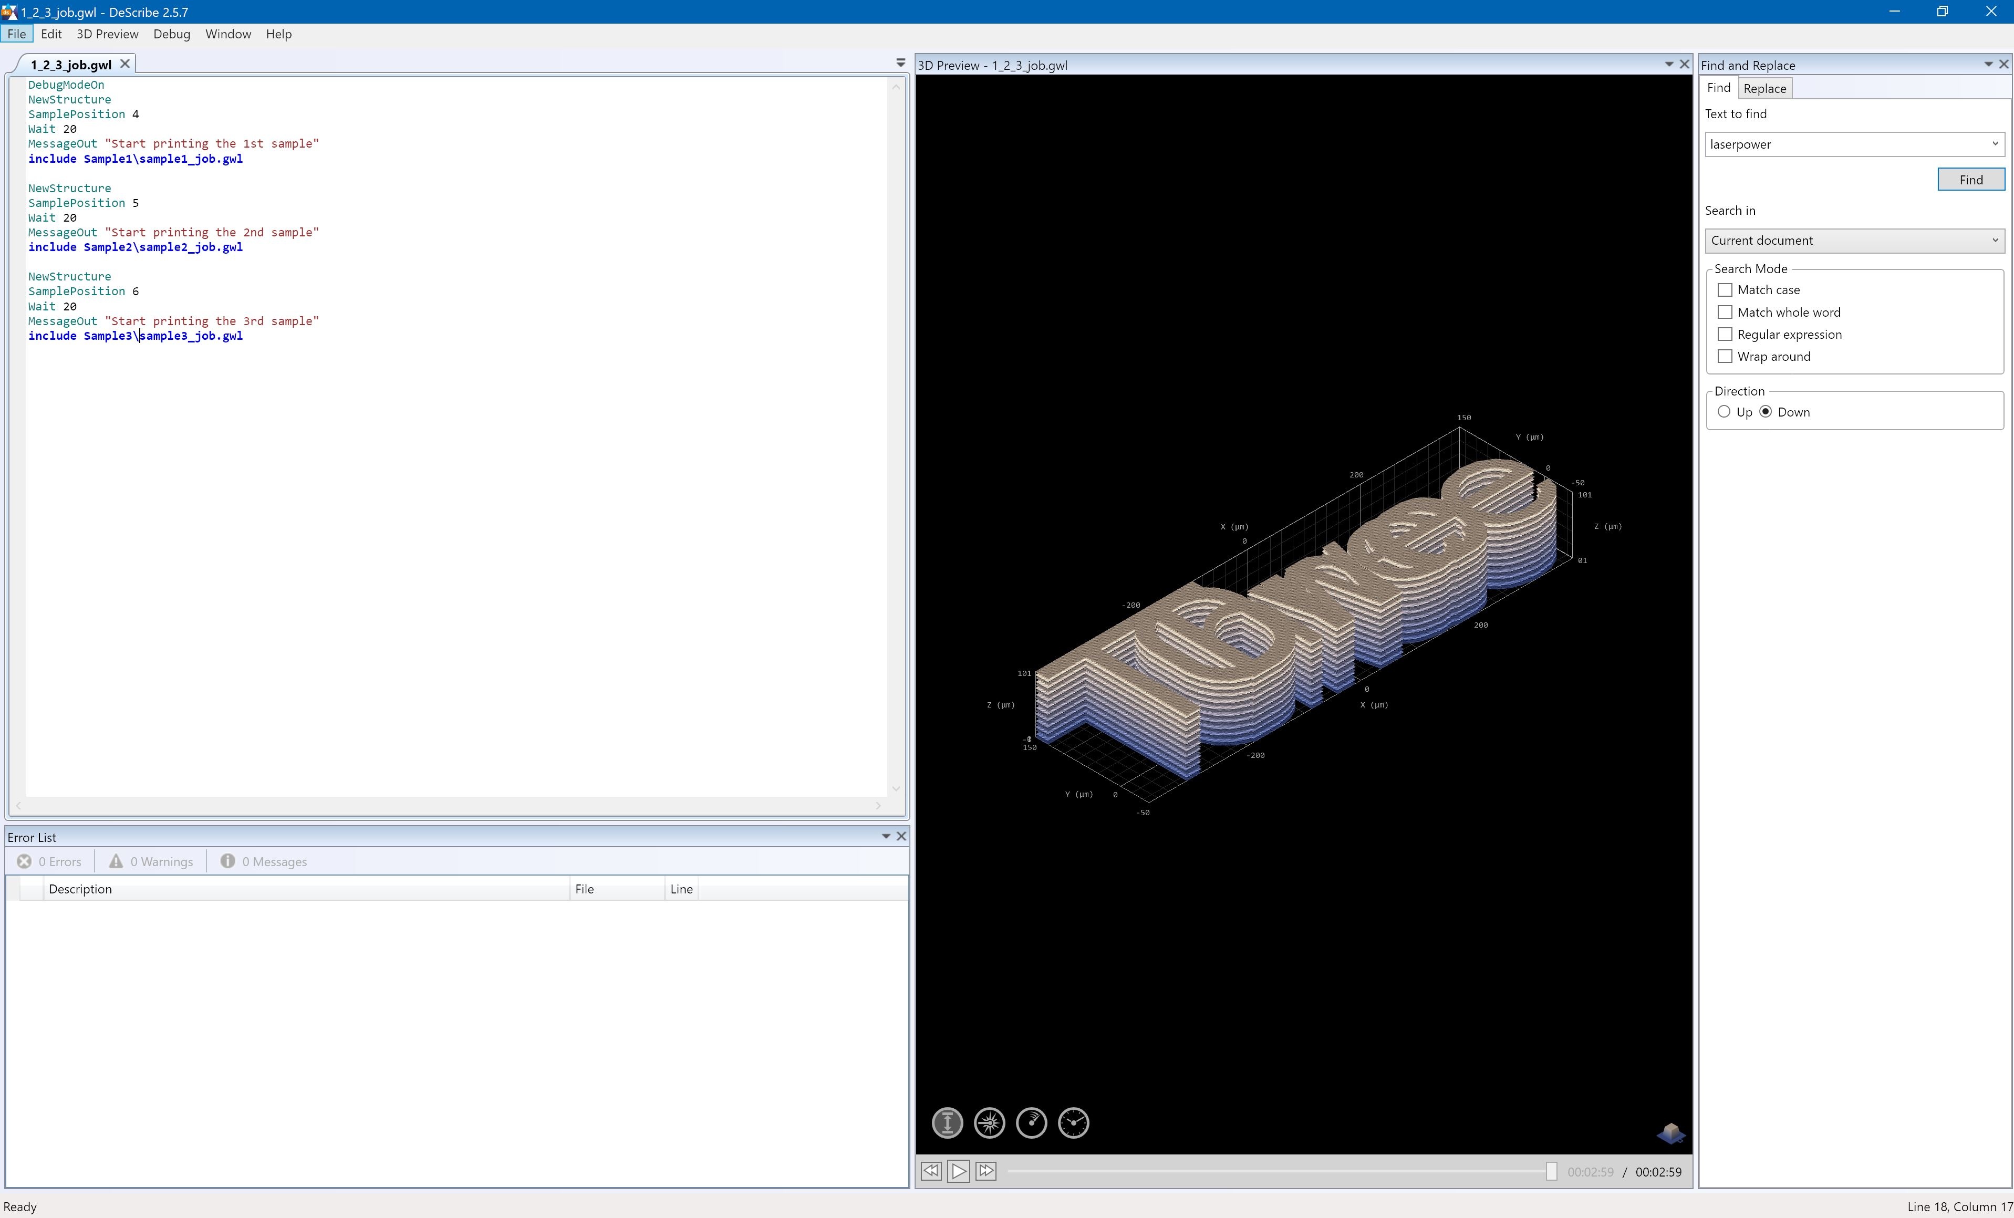Enable the Wrap around checkbox
The width and height of the screenshot is (2014, 1218).
click(1725, 357)
